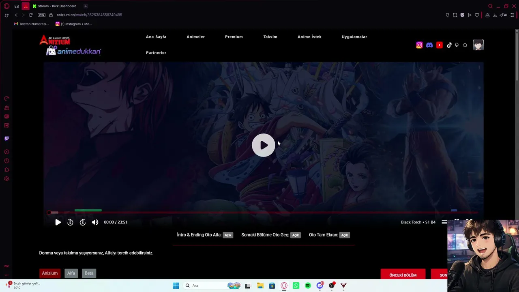Open File Explorer from the taskbar
Screen dimensions: 519x292
[x=260, y=286]
